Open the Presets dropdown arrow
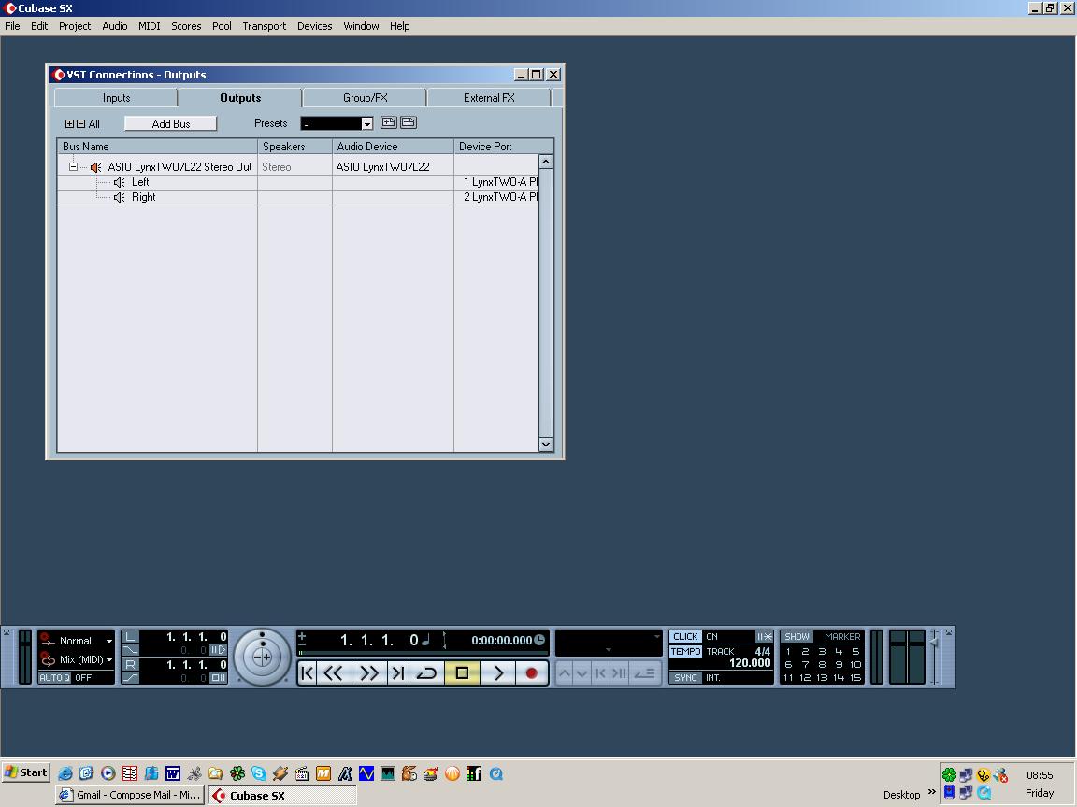Image resolution: width=1077 pixels, height=807 pixels. pyautogui.click(x=366, y=123)
